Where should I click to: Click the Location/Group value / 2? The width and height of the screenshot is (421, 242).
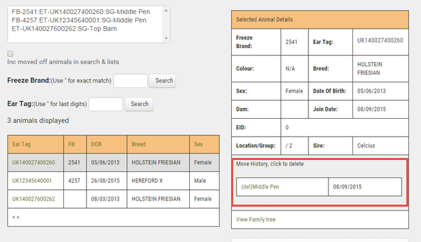pos(289,145)
